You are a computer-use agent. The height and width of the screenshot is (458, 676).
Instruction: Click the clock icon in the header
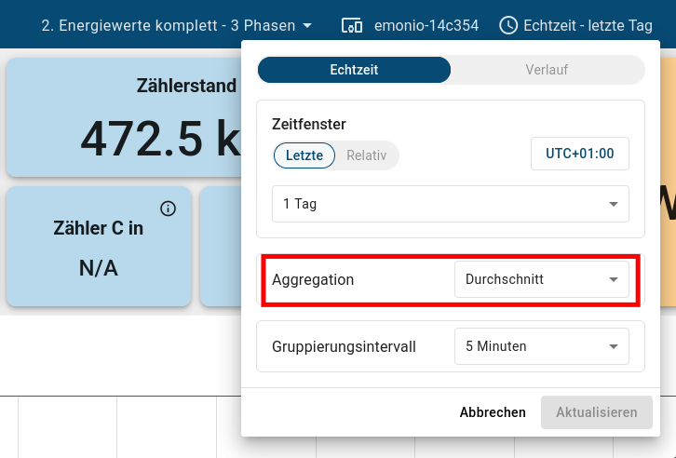click(x=508, y=25)
